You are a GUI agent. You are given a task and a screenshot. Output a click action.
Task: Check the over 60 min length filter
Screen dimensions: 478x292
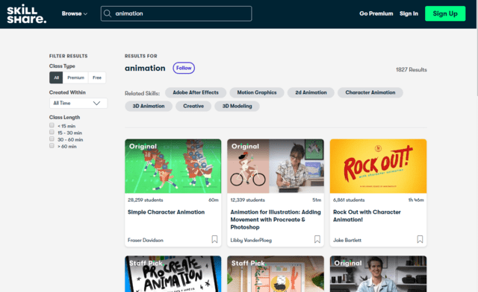point(52,145)
